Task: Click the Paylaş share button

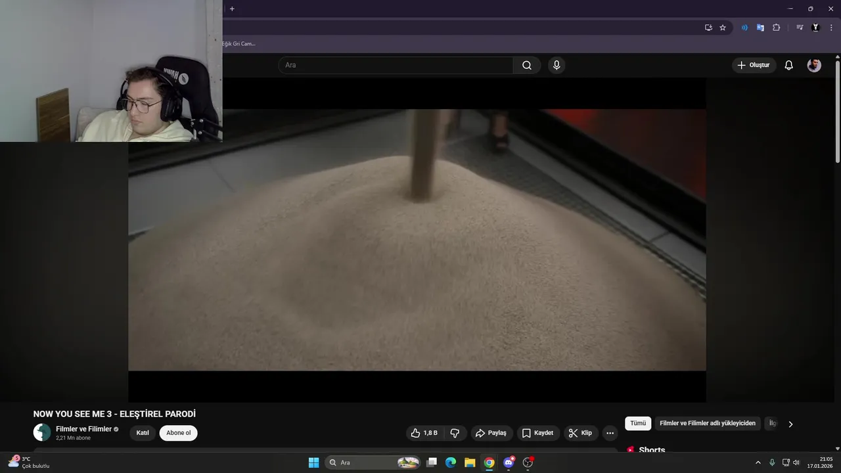Action: (x=491, y=433)
